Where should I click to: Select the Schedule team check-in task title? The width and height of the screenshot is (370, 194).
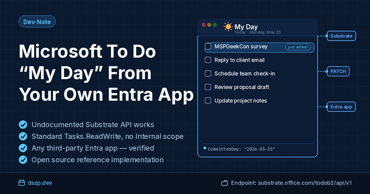tap(245, 74)
